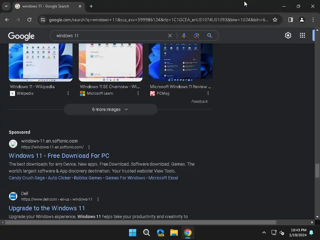Search by image with Google Lens
Viewport: 320px width, 240px height.
coord(196,36)
